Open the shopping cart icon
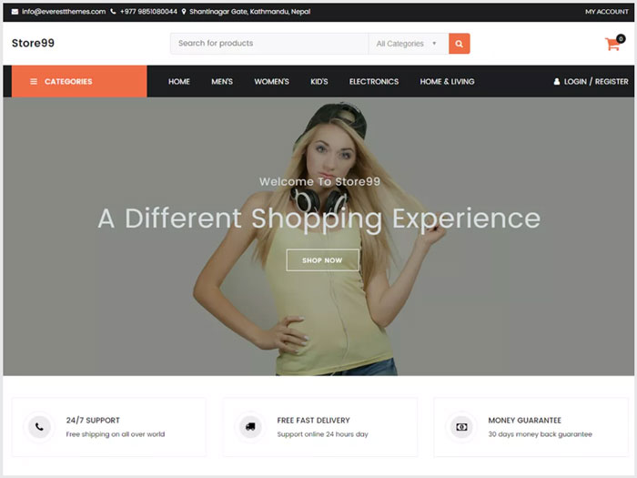The image size is (637, 478). point(612,44)
